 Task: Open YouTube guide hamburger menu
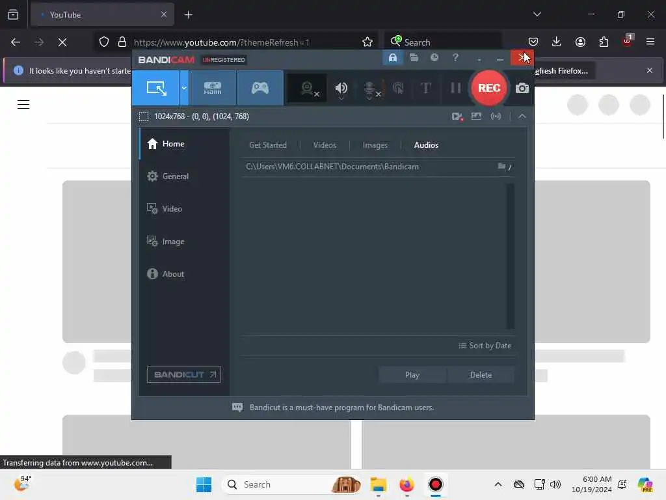(23, 104)
